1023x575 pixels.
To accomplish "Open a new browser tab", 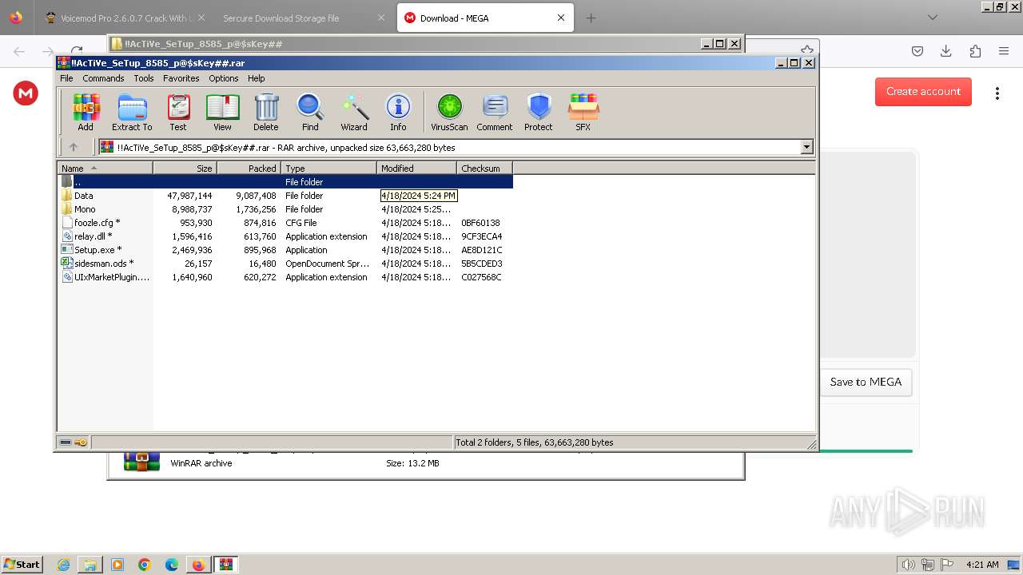I will point(591,18).
